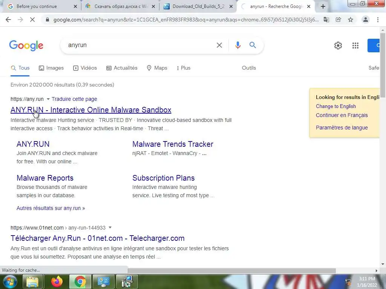Click into the Google search input field
Screen dimensions: 386x289
[140, 45]
